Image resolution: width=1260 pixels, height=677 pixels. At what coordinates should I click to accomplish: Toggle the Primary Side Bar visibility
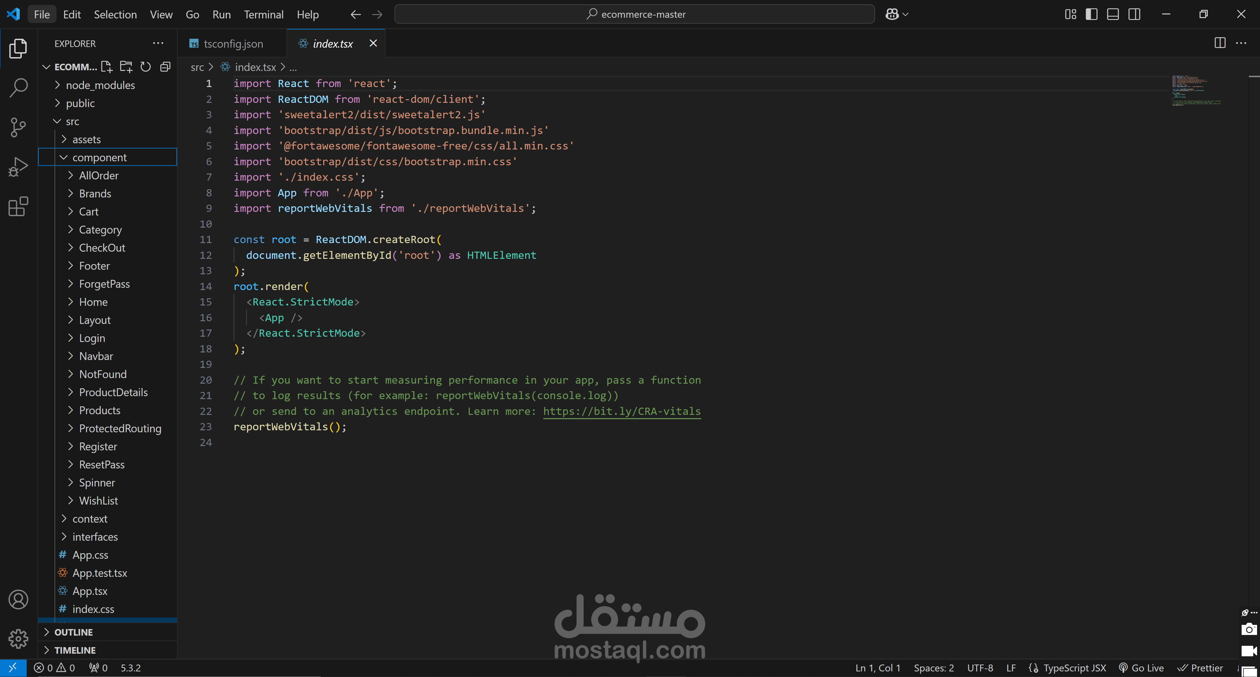(1091, 14)
